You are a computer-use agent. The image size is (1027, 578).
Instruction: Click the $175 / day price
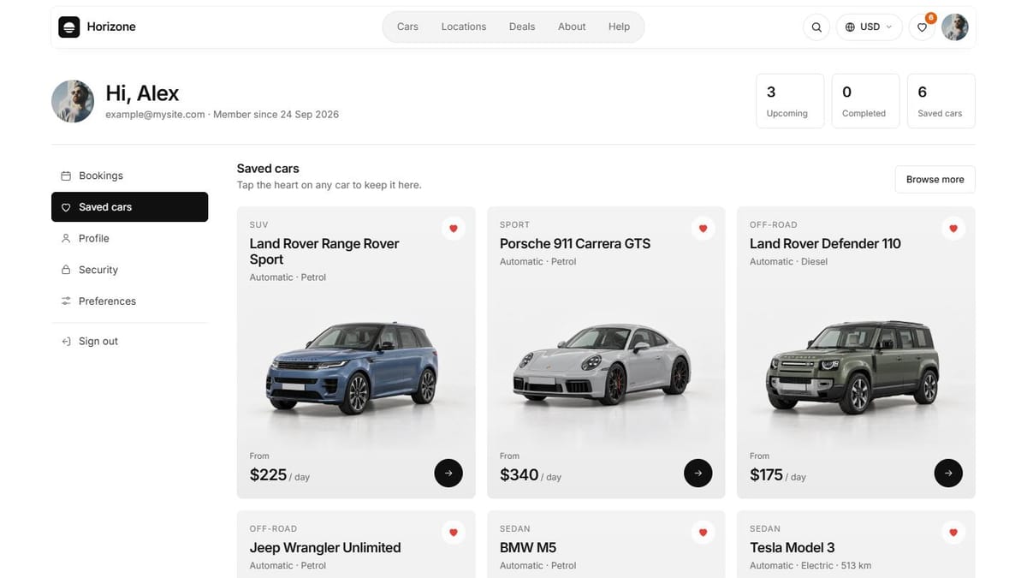pyautogui.click(x=778, y=475)
